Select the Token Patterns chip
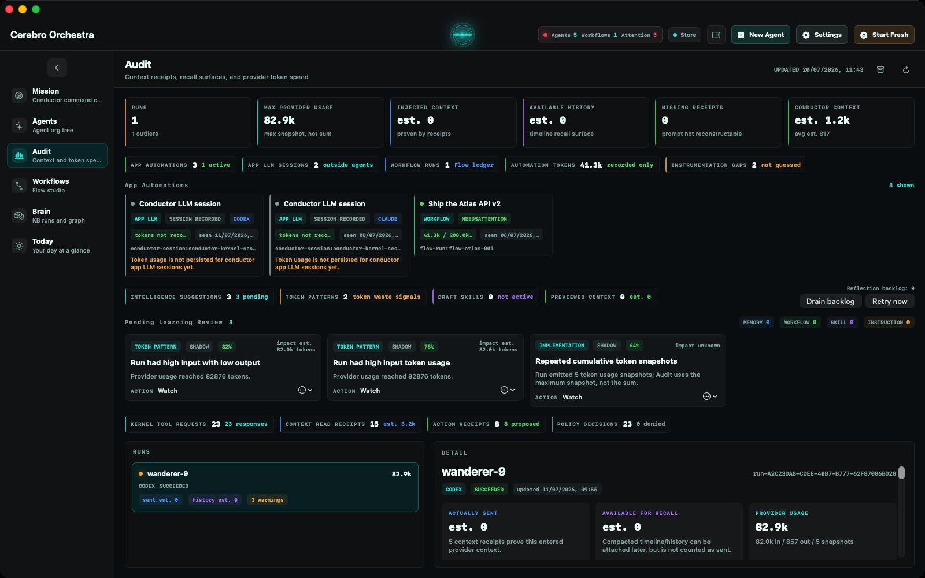The width and height of the screenshot is (925, 578). pos(353,297)
